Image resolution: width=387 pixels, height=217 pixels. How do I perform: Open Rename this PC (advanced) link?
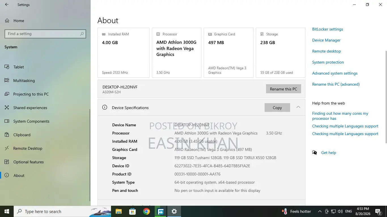pyautogui.click(x=336, y=84)
